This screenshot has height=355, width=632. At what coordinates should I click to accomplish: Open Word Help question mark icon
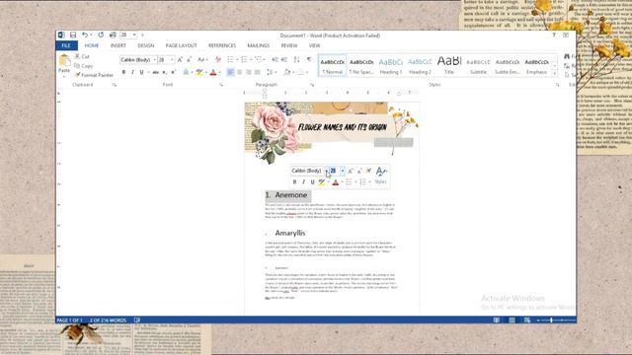[554, 35]
